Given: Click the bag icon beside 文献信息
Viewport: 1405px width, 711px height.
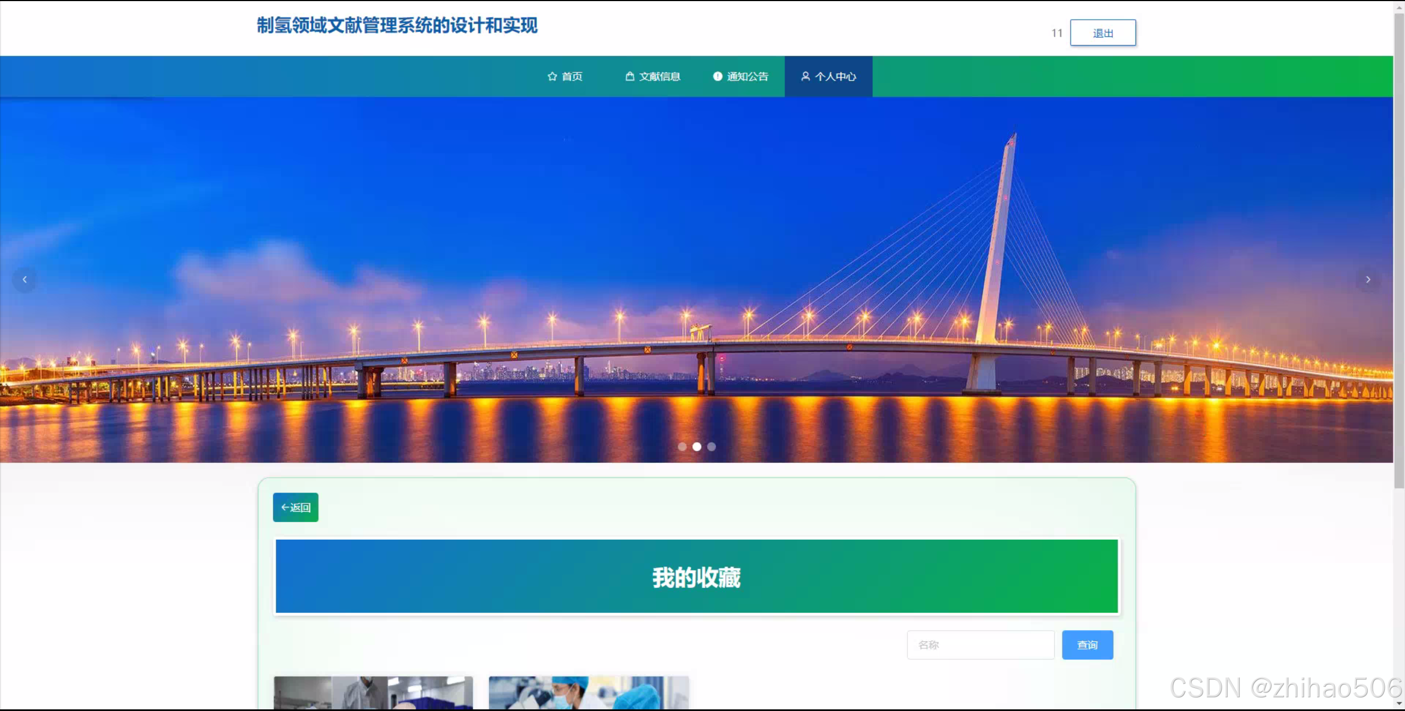Looking at the screenshot, I should click(630, 76).
